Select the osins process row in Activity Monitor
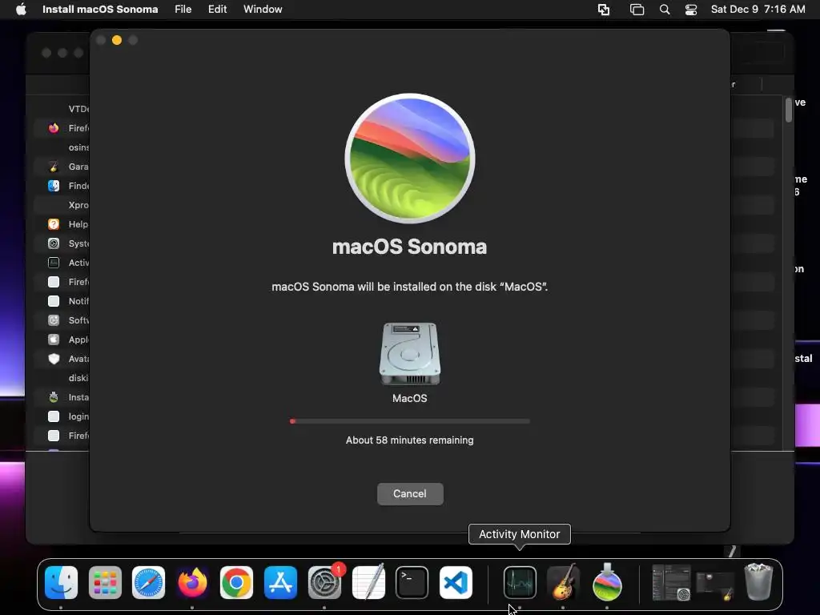The image size is (820, 615). (62, 147)
